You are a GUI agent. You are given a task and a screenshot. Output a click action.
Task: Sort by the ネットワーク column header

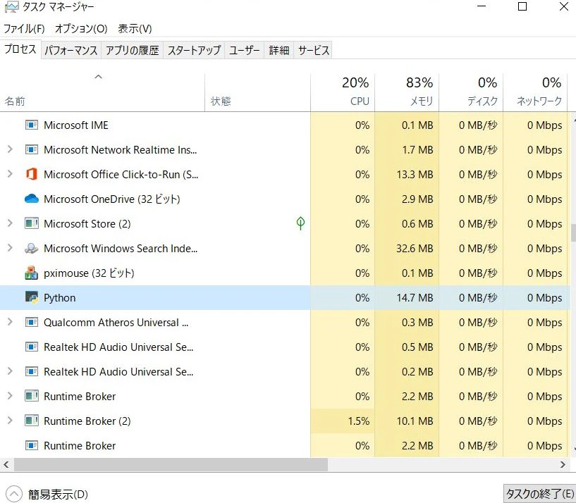[535, 92]
